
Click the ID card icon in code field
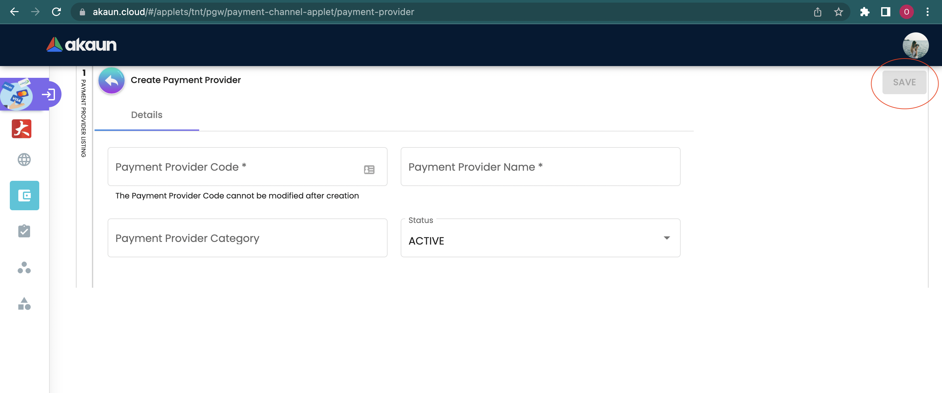click(369, 170)
